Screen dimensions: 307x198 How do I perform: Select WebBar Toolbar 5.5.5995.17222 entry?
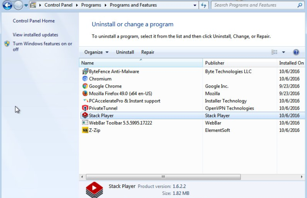[x=121, y=123]
